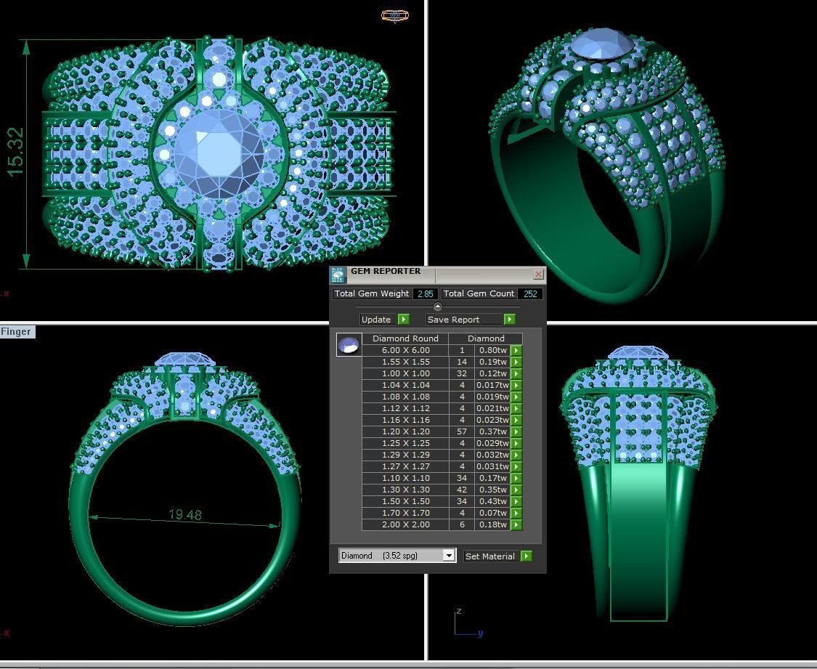The height and width of the screenshot is (669, 817).
Task: Click the green arrow next to Save Report
Action: pos(510,319)
